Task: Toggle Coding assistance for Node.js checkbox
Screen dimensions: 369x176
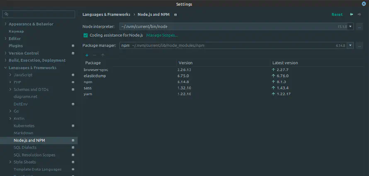Action: [86, 36]
